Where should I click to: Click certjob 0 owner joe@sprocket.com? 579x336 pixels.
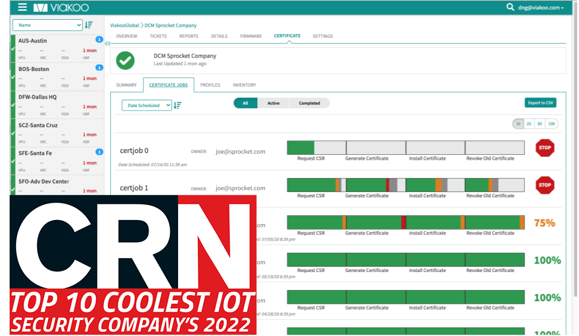pos(240,151)
